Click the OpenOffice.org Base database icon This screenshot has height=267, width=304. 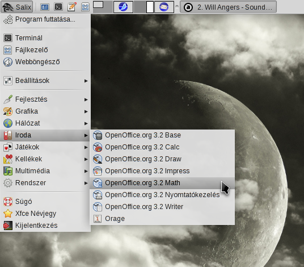pyautogui.click(x=98, y=135)
